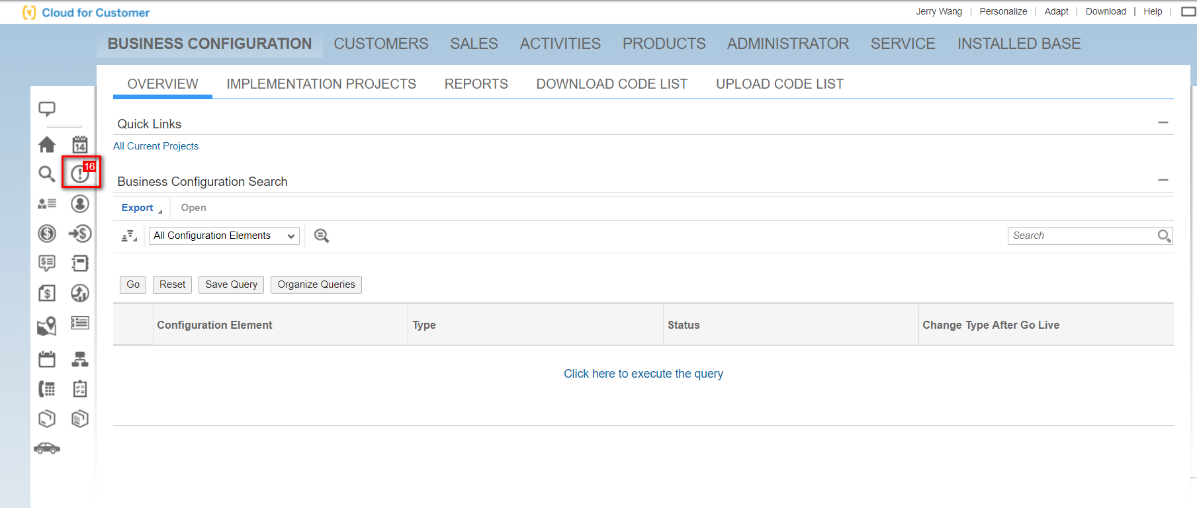1197x508 pixels.
Task: Open the SERVICE work center
Action: pos(903,44)
